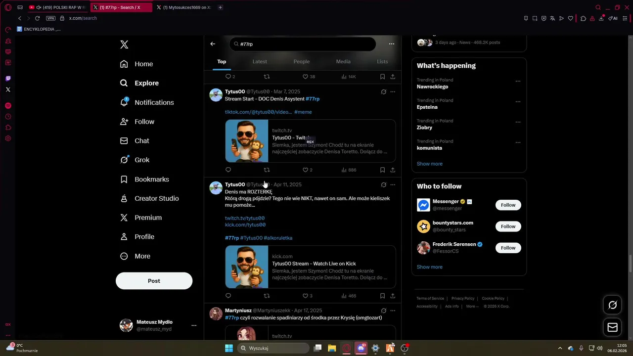Click Grok icon on Mar 7 post
Viewport: 633px width, 356px height.
tap(383, 91)
